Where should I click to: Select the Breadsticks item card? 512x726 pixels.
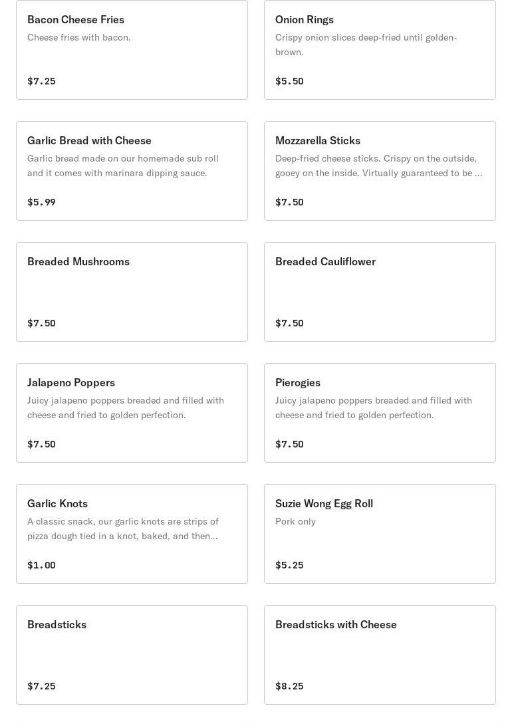pyautogui.click(x=132, y=655)
